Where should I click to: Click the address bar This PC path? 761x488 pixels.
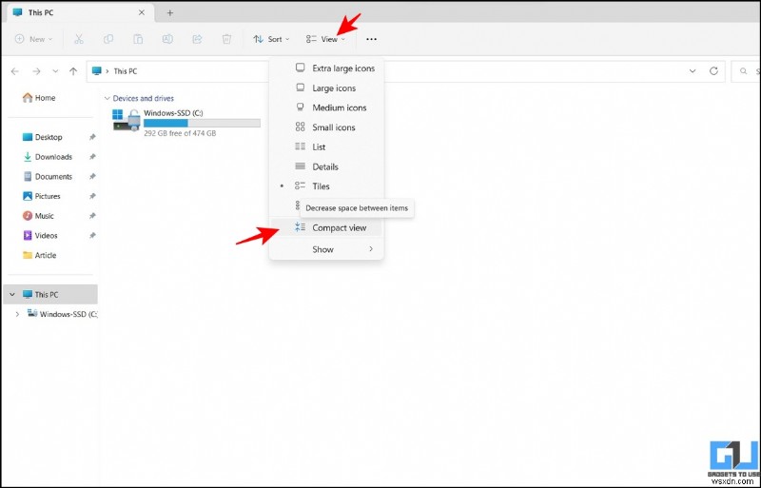(x=126, y=71)
